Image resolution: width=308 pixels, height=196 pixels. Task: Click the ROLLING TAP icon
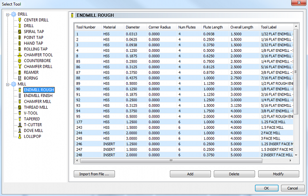tap(20, 49)
